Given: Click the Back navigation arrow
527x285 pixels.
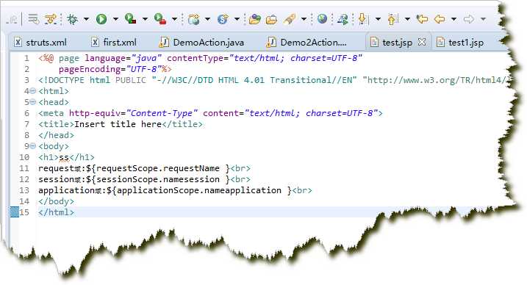Looking at the screenshot, I should [x=440, y=19].
